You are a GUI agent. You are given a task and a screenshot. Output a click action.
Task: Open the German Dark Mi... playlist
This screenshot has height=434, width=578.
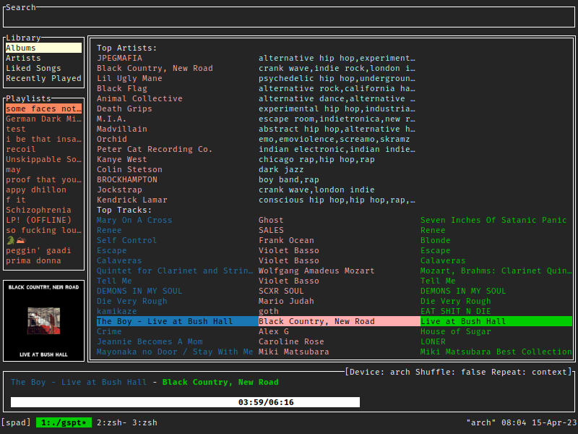tap(43, 119)
